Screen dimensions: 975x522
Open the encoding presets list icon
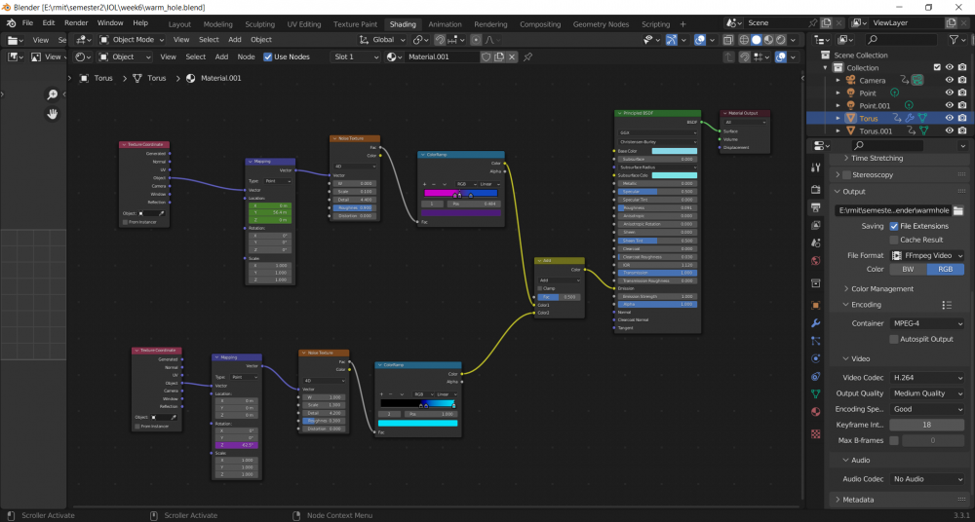(x=947, y=305)
